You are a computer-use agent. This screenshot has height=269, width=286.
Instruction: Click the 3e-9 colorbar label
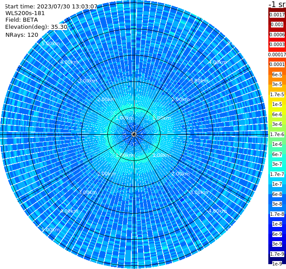[277, 244]
